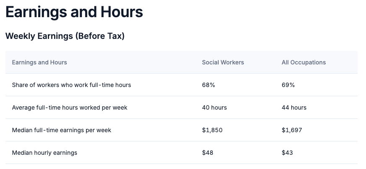Select the 69% All Occupations cell

coord(288,85)
